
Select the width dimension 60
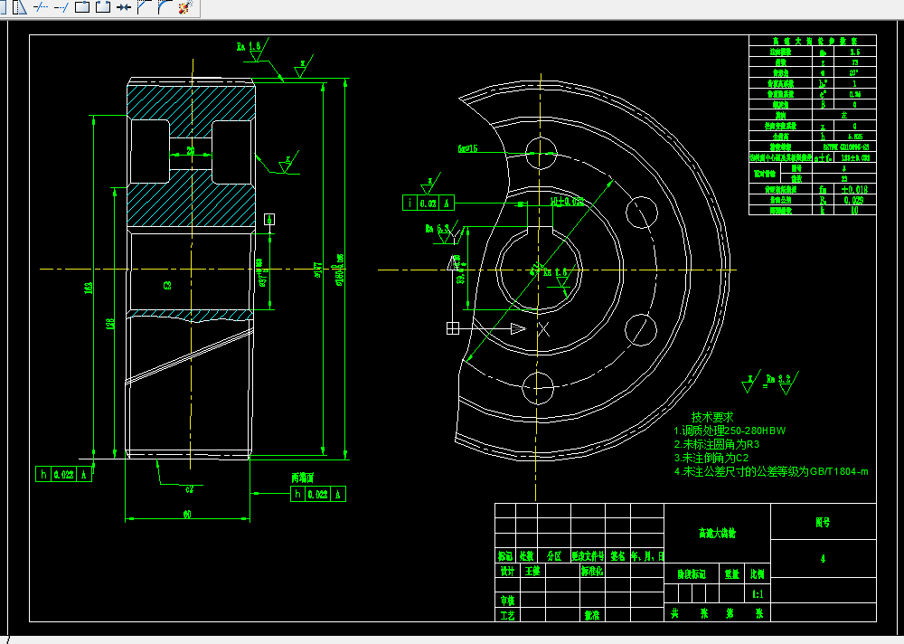[x=187, y=514]
